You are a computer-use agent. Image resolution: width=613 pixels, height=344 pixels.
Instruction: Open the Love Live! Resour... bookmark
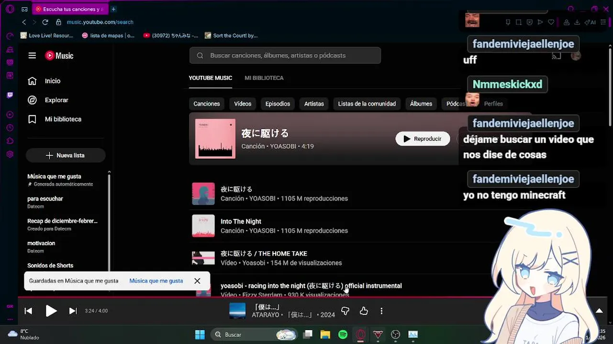[x=47, y=35]
